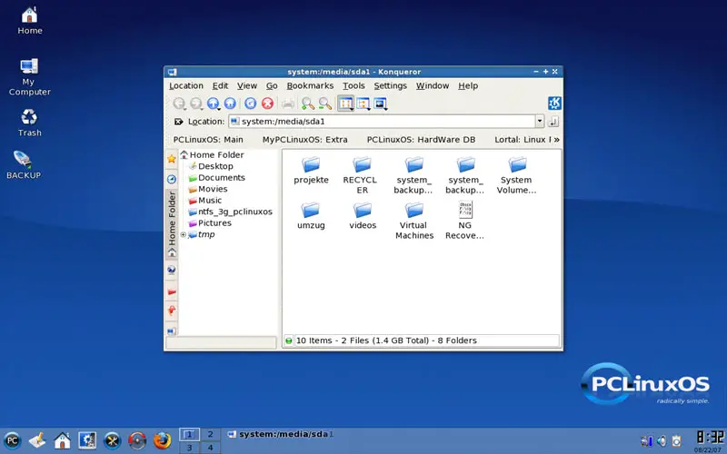The height and width of the screenshot is (454, 727).
Task: Open the History clock sidebar tab
Action: pos(172,179)
